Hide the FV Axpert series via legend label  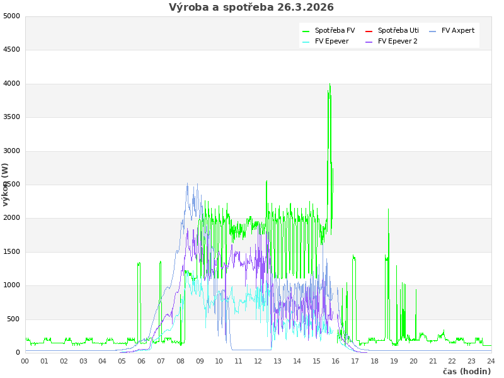pyautogui.click(x=458, y=31)
